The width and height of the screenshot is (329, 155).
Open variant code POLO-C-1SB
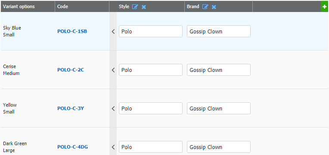pos(72,32)
